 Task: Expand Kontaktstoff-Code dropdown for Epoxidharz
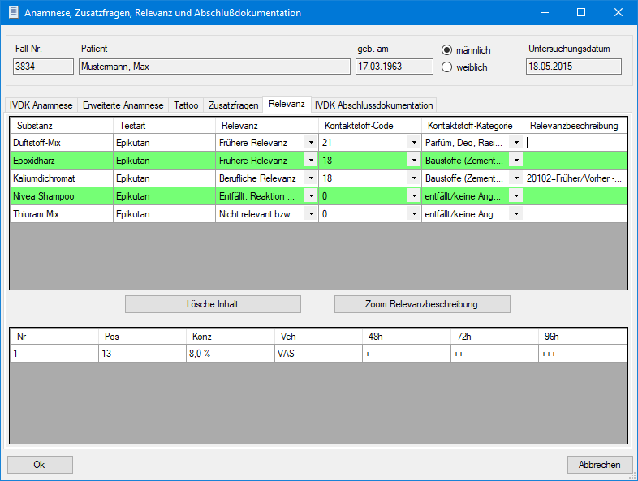(412, 160)
